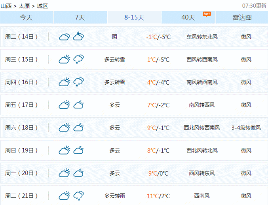Click 城区 in the breadcrumb
The image size is (268, 205).
click(42, 6)
